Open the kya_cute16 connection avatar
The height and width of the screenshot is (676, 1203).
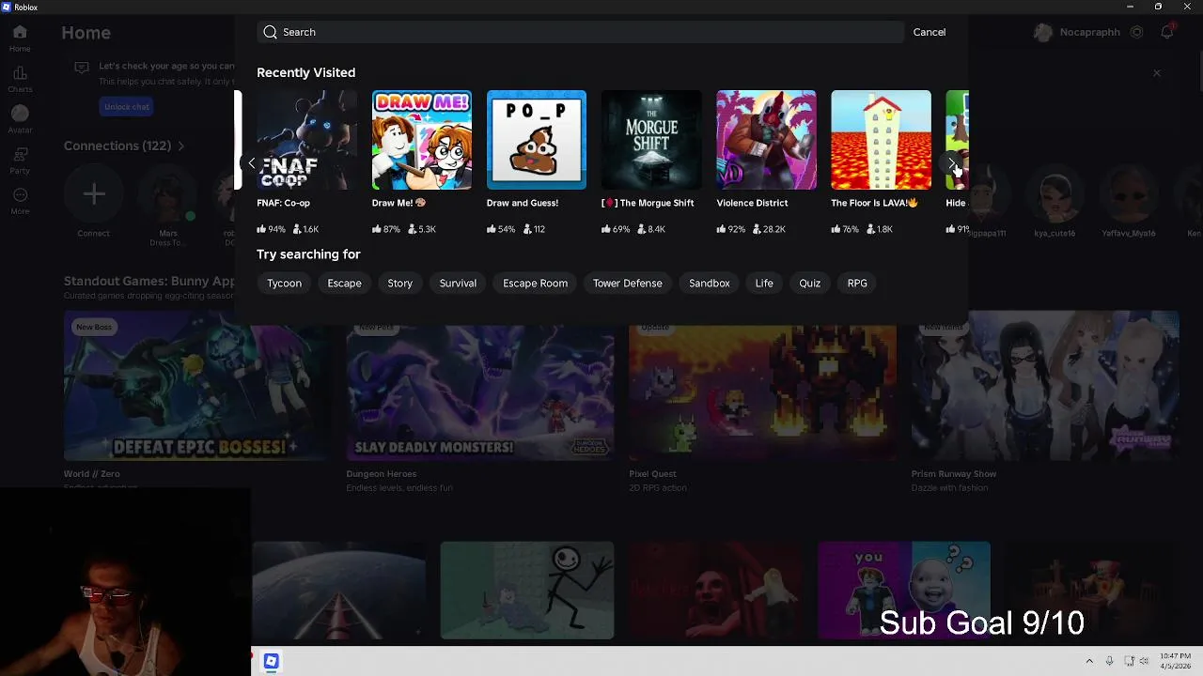[1055, 194]
